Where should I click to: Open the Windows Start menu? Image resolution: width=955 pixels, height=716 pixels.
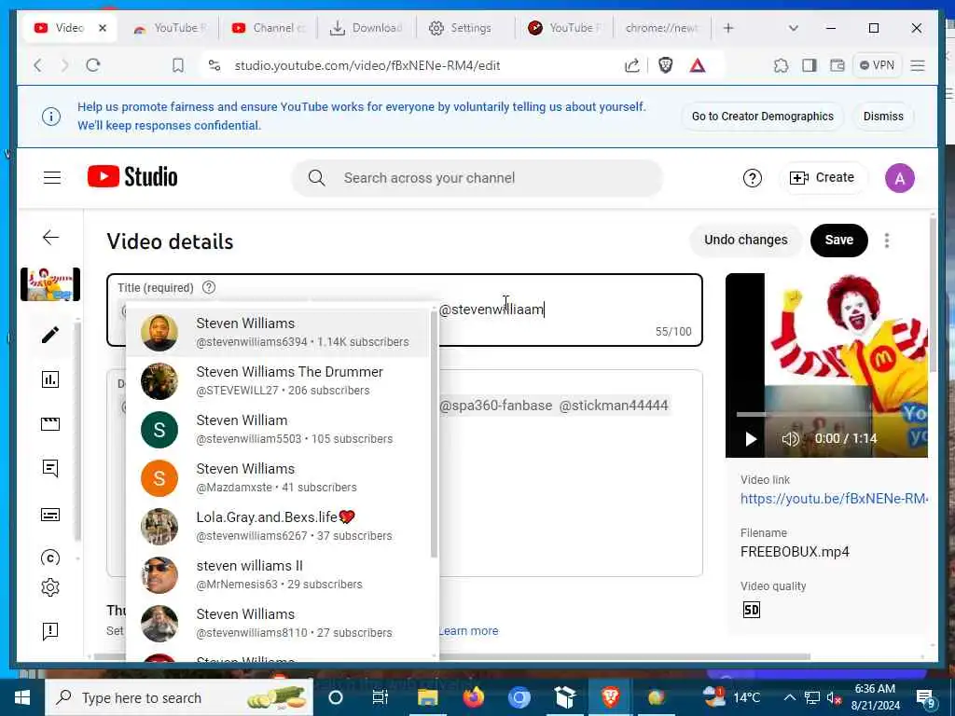pos(22,697)
